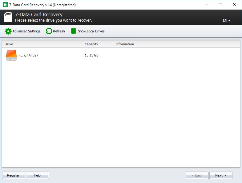Select the (E:\, FAT32) drive entry
The width and height of the screenshot is (242, 183).
click(29, 55)
